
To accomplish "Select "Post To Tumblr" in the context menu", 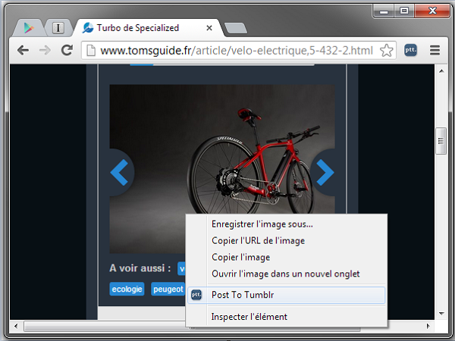I will [286, 296].
